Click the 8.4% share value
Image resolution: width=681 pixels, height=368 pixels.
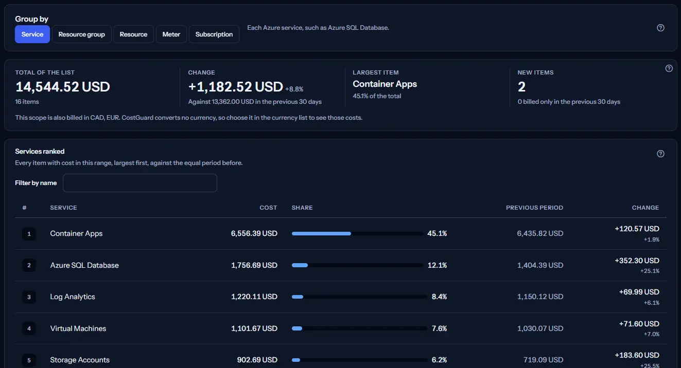[439, 297]
